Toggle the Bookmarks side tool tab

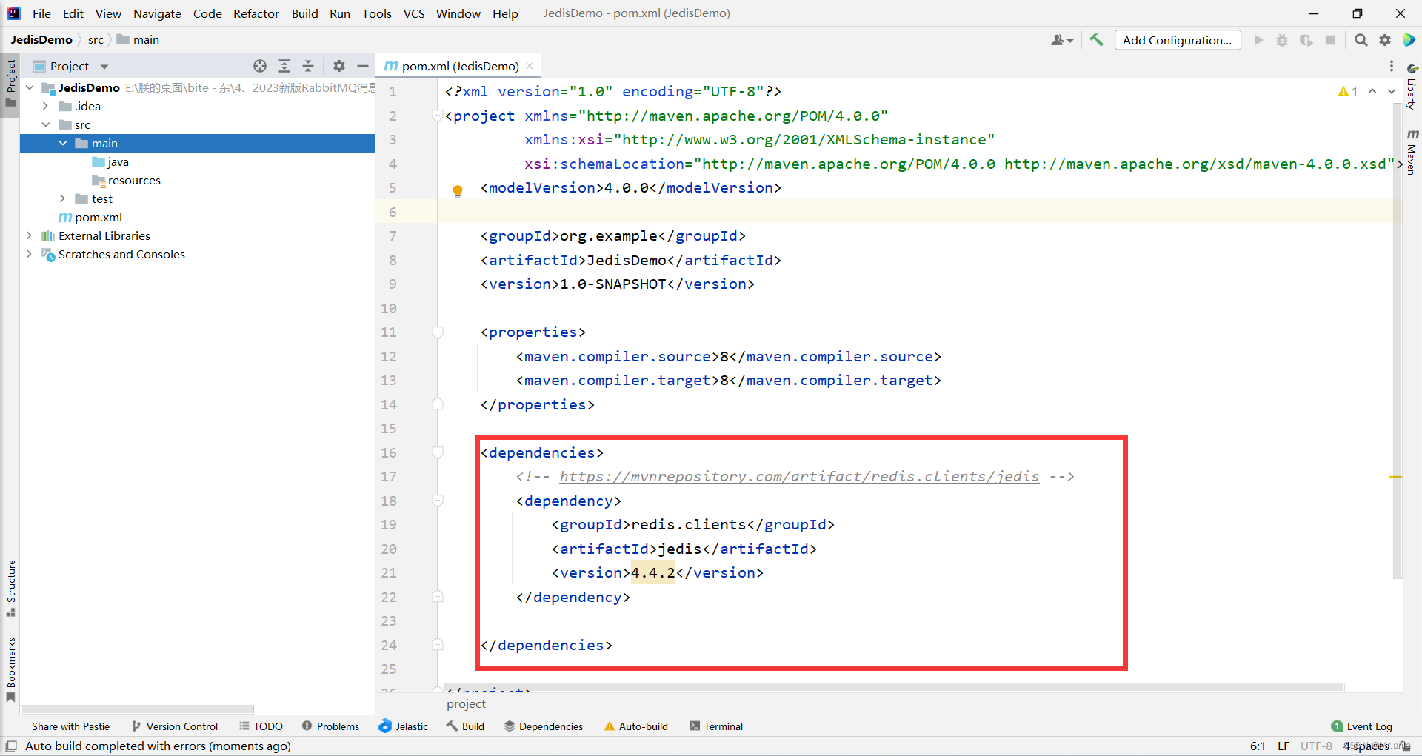point(10,670)
